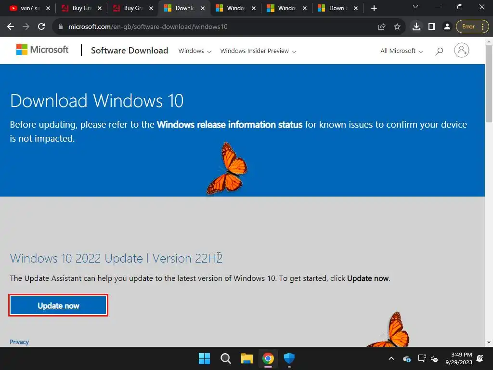This screenshot has height=370, width=493.
Task: Click the Chrome taskbar icon
Action: coord(268,358)
